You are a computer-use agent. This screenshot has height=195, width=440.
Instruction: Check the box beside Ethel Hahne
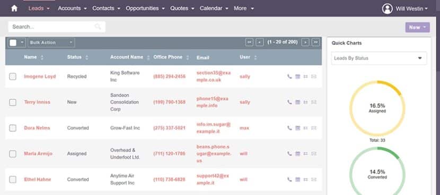click(x=13, y=179)
